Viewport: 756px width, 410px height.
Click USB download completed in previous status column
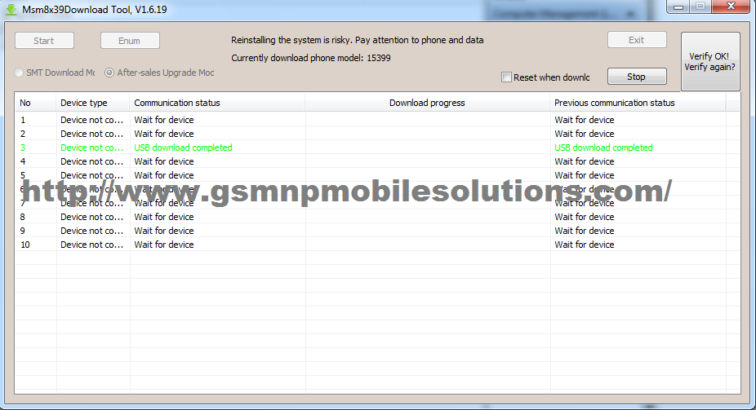(603, 148)
